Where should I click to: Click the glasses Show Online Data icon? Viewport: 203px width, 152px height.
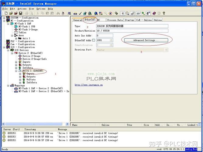138,13
